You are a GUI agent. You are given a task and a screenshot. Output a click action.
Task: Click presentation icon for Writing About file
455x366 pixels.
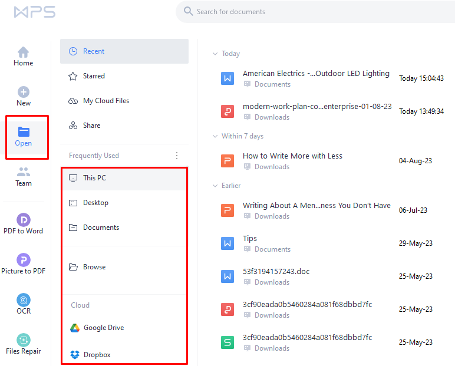pos(227,210)
